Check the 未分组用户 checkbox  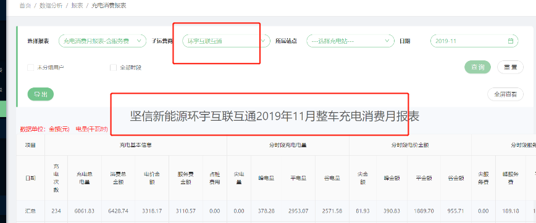(x=30, y=68)
